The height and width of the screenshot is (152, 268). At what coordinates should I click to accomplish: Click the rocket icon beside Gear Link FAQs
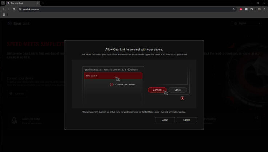point(14,121)
